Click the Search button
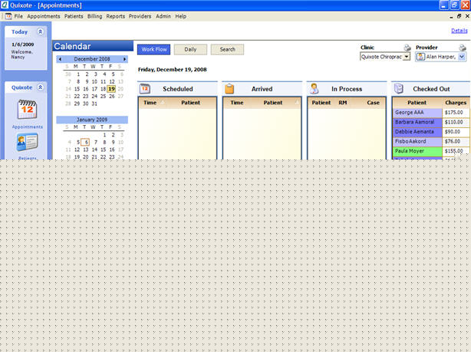This screenshot has height=352, width=471. 227,50
